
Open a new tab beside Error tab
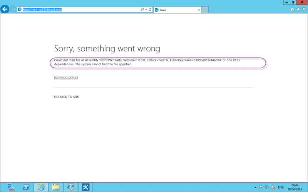(x=205, y=10)
